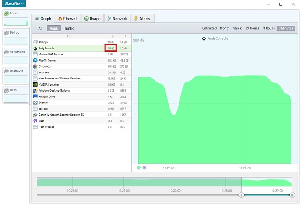Select the Viber app icon
Viewport: 302px width, 206px height.
click(35, 120)
